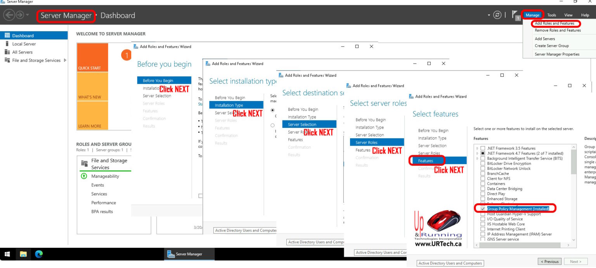Click the Previous button in the features wizard
Viewport: 596px width, 268px height.
pos(549,261)
